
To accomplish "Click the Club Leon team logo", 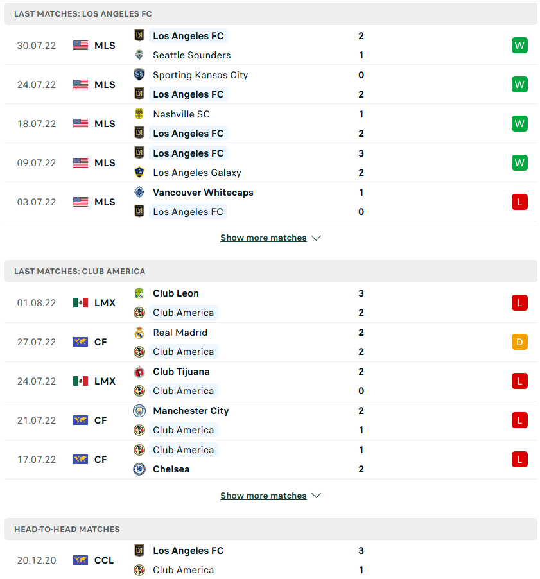I will 139,293.
